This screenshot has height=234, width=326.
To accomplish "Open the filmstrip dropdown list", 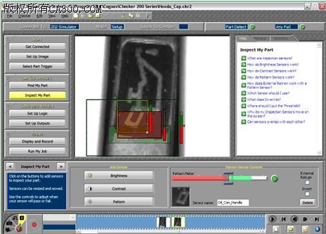I will (59, 217).
